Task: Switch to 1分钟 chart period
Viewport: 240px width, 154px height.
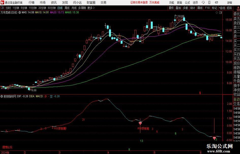Action: (16, 8)
